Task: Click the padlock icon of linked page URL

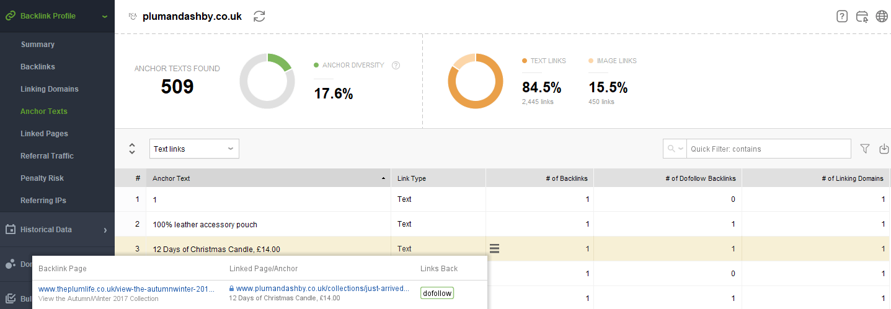Action: 232,289
